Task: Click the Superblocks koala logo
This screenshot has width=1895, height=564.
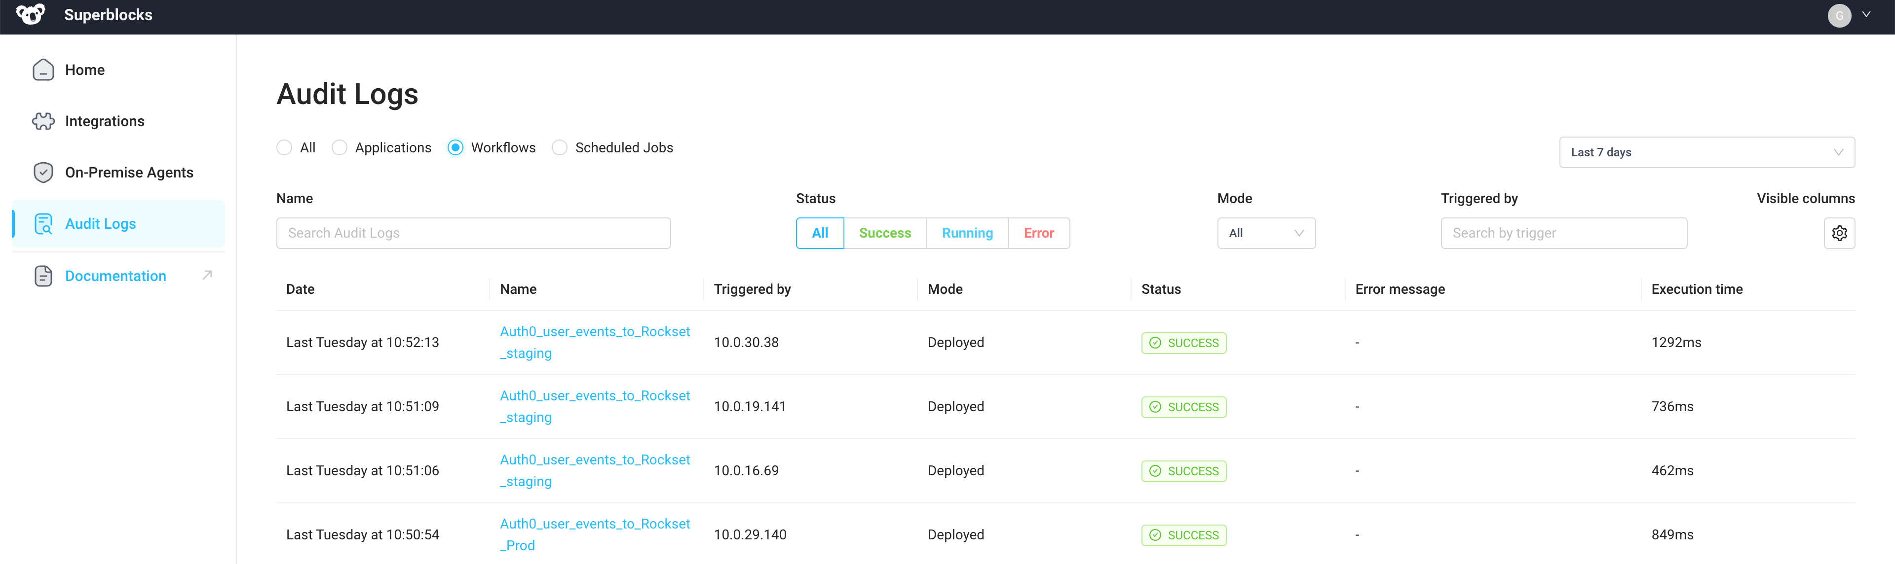Action: coord(30,15)
